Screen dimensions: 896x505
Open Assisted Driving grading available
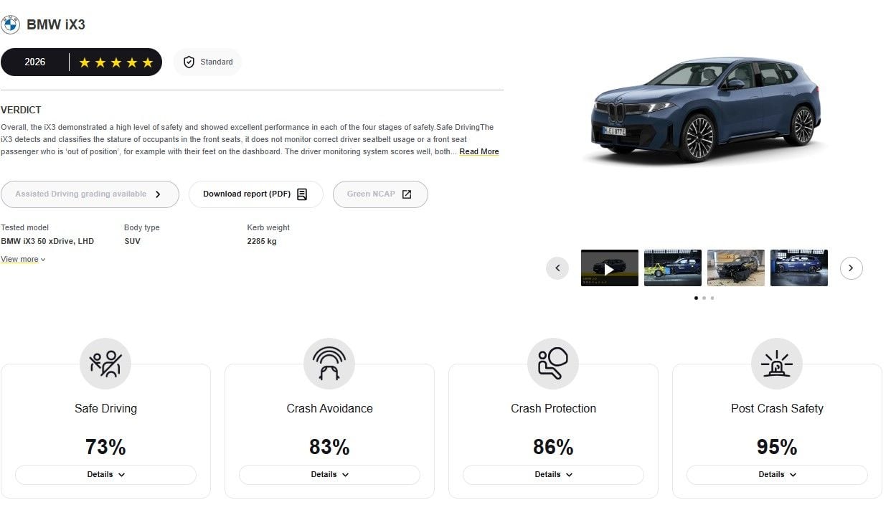pos(90,194)
